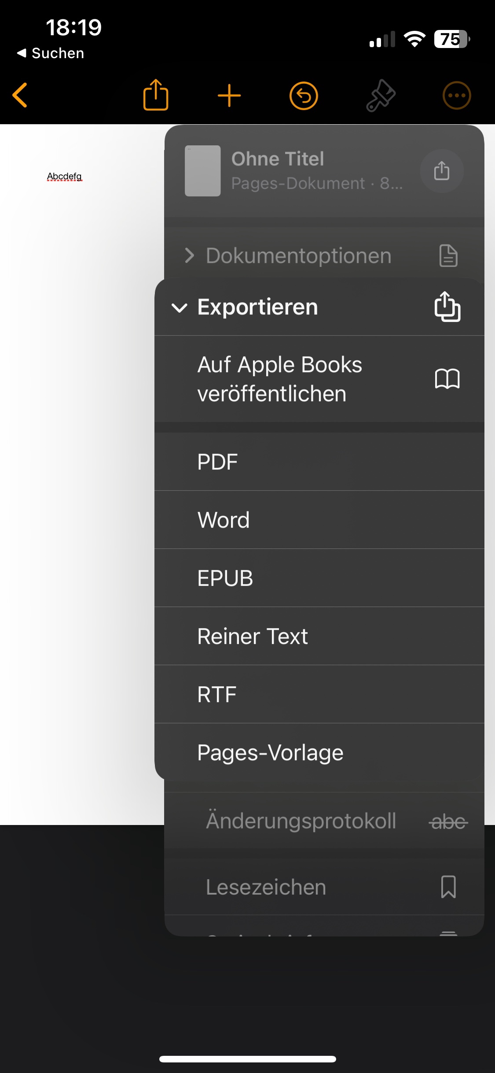Screen dimensions: 495x1073
Task: Tap the Apple Books book icon
Action: tap(447, 379)
